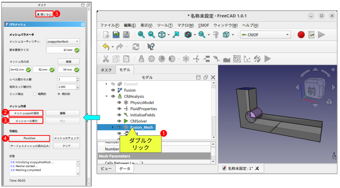Switch to the タスク tab
This screenshot has width=340, height=188.
point(106,70)
